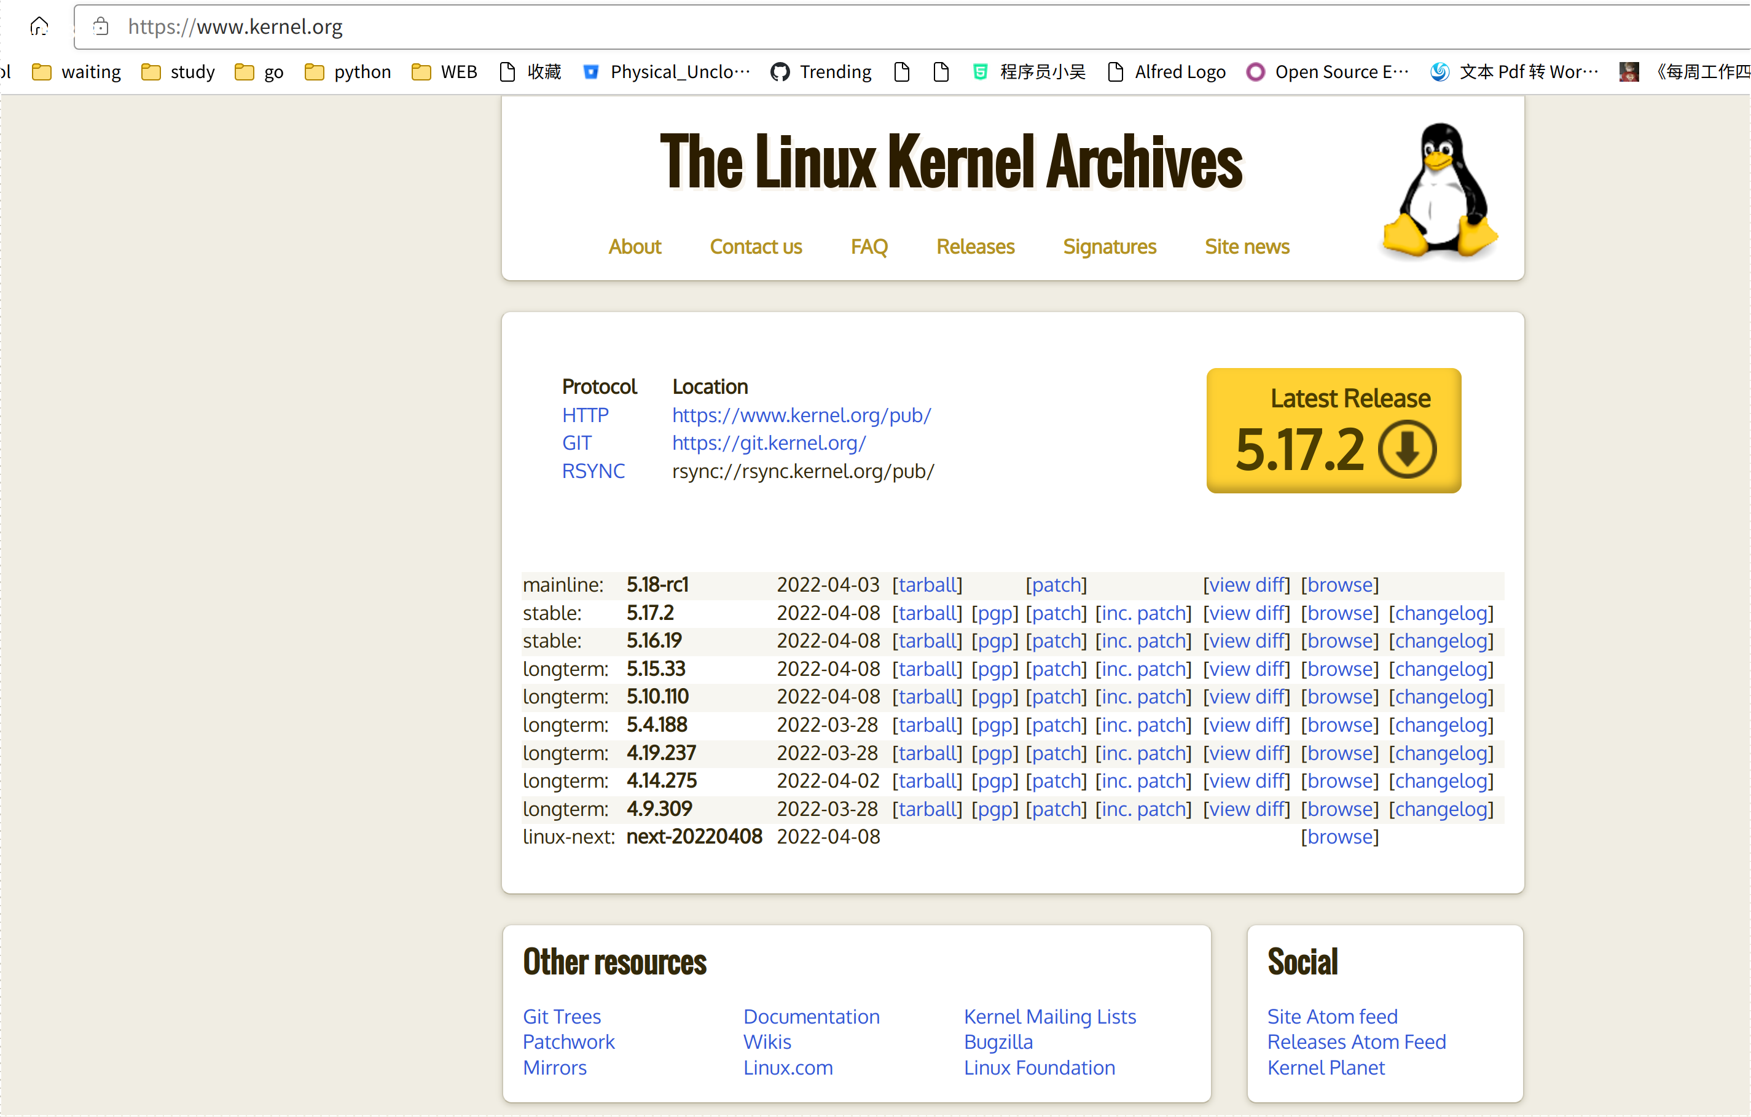
Task: Open the Open Source E bookmark
Action: [1328, 72]
